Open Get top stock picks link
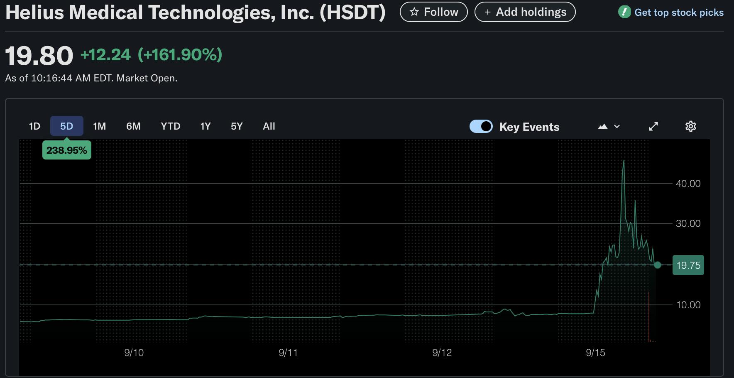 [679, 12]
